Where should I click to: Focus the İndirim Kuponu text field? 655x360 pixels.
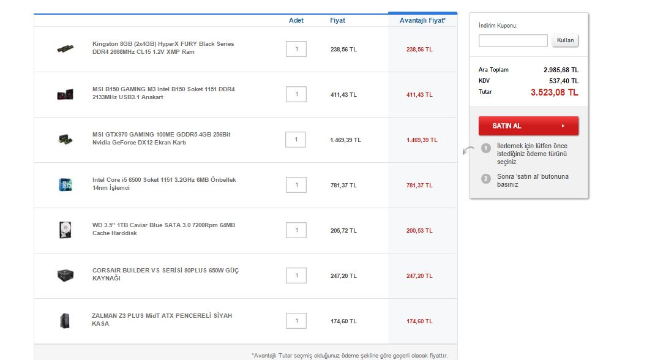513,40
